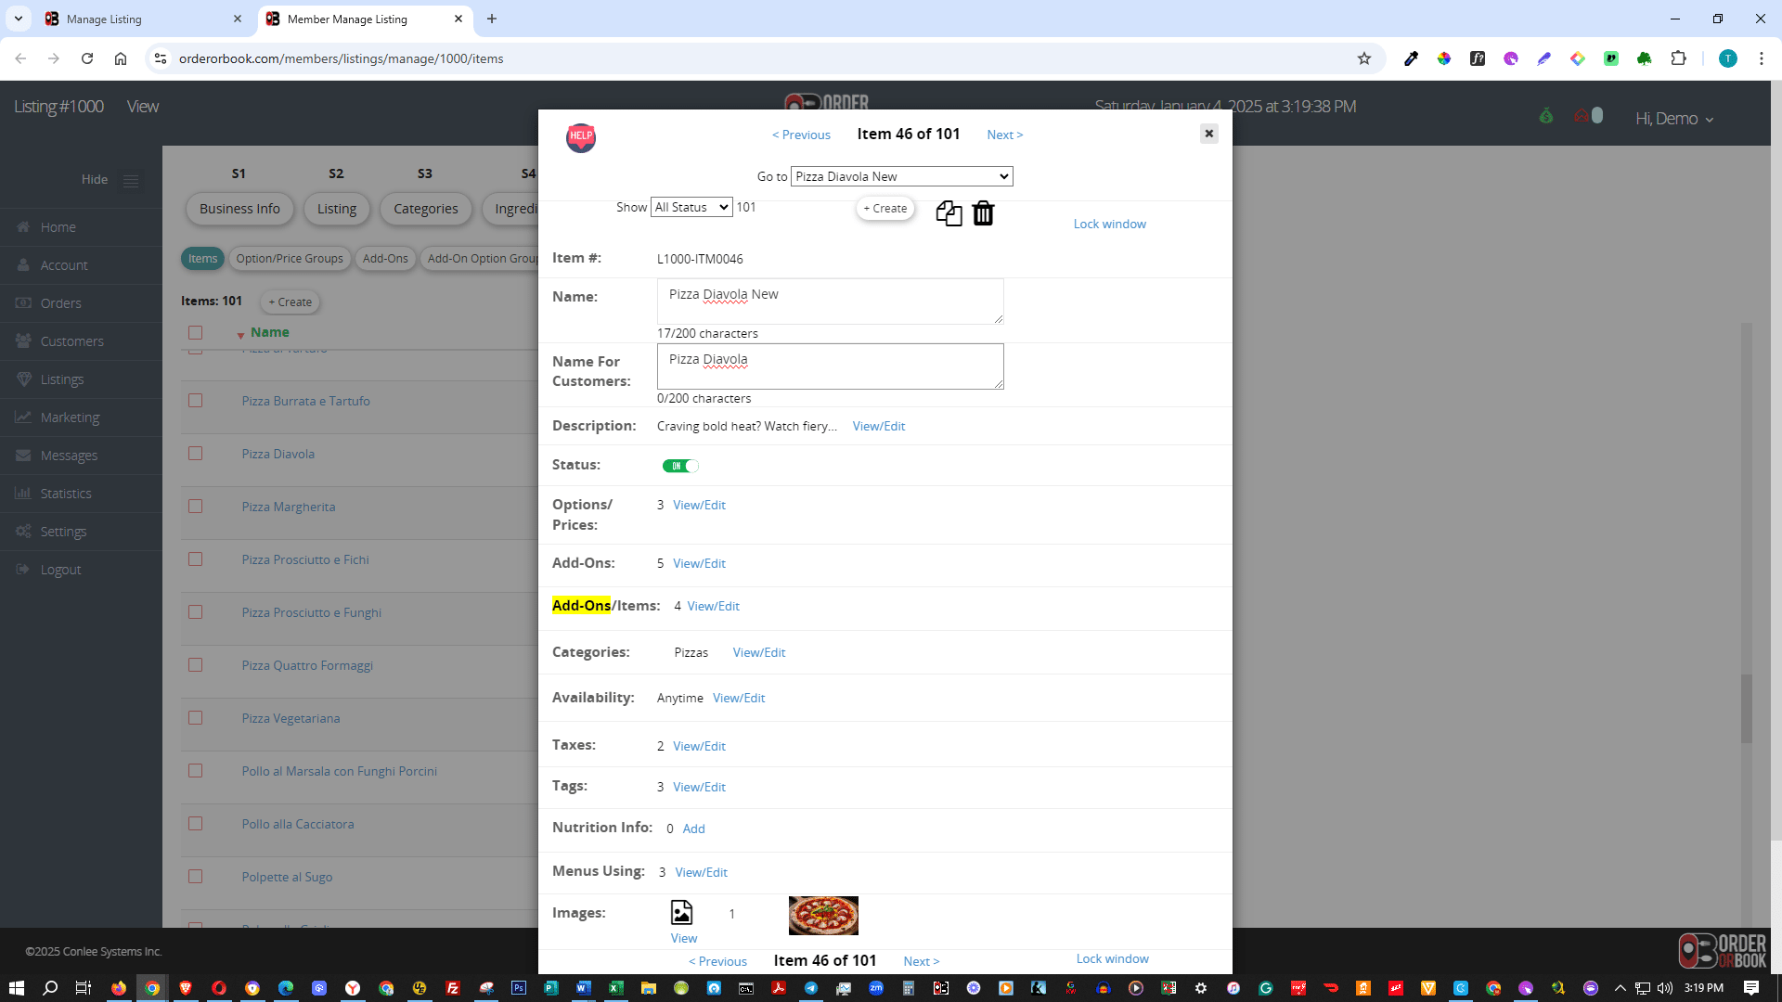Viewport: 1782px width, 1002px height.
Task: Click the Statistics chart icon in the sidebar
Action: [23, 493]
